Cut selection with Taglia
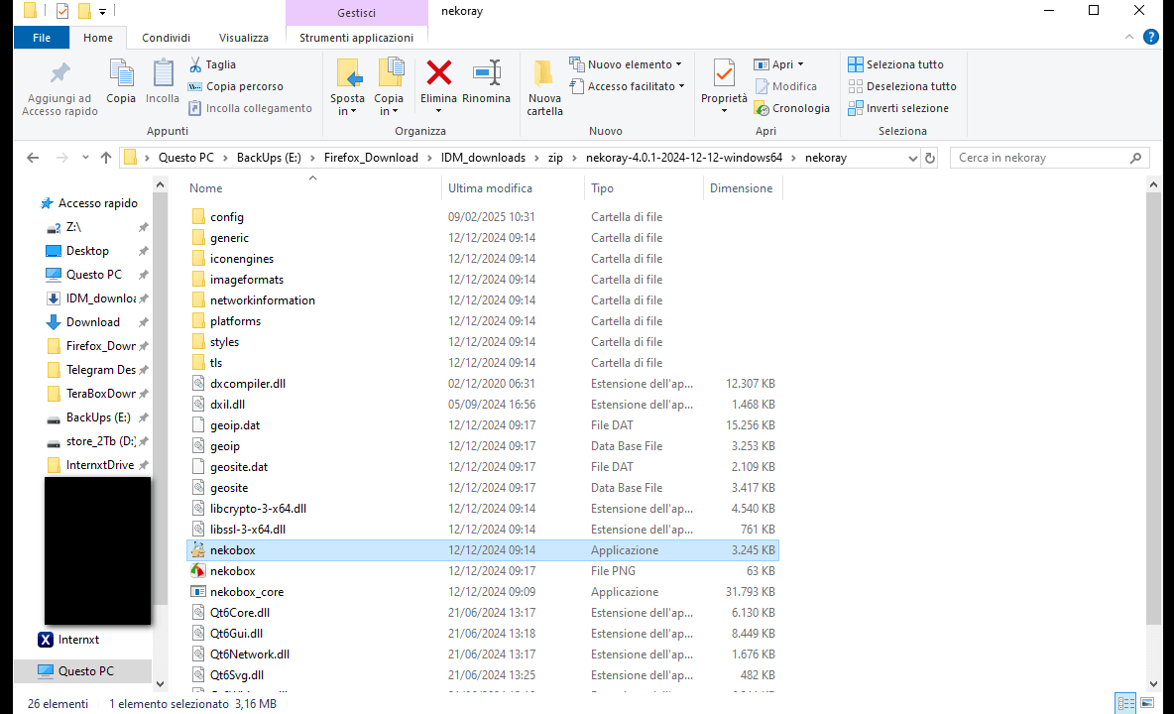 (x=212, y=64)
